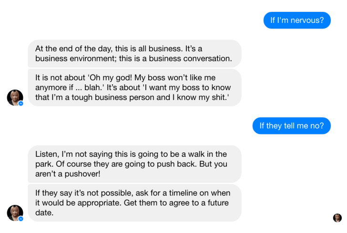Click the "Listen, I'm not saying" message bubble
347x233 pixels.
(134, 164)
